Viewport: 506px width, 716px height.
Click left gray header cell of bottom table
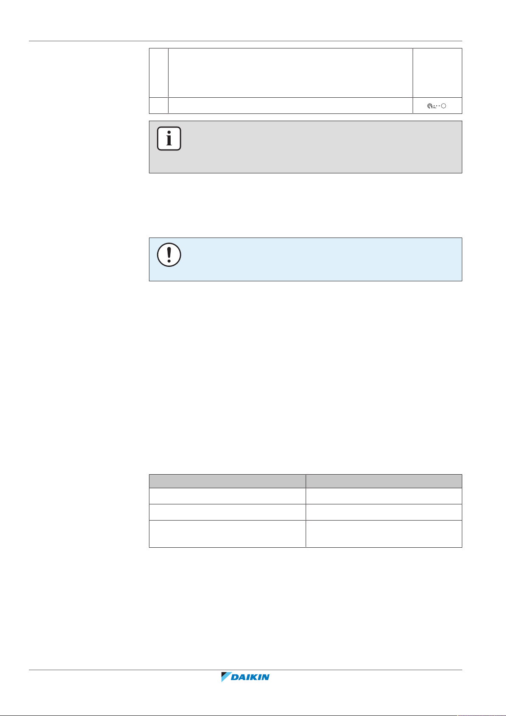[227, 481]
